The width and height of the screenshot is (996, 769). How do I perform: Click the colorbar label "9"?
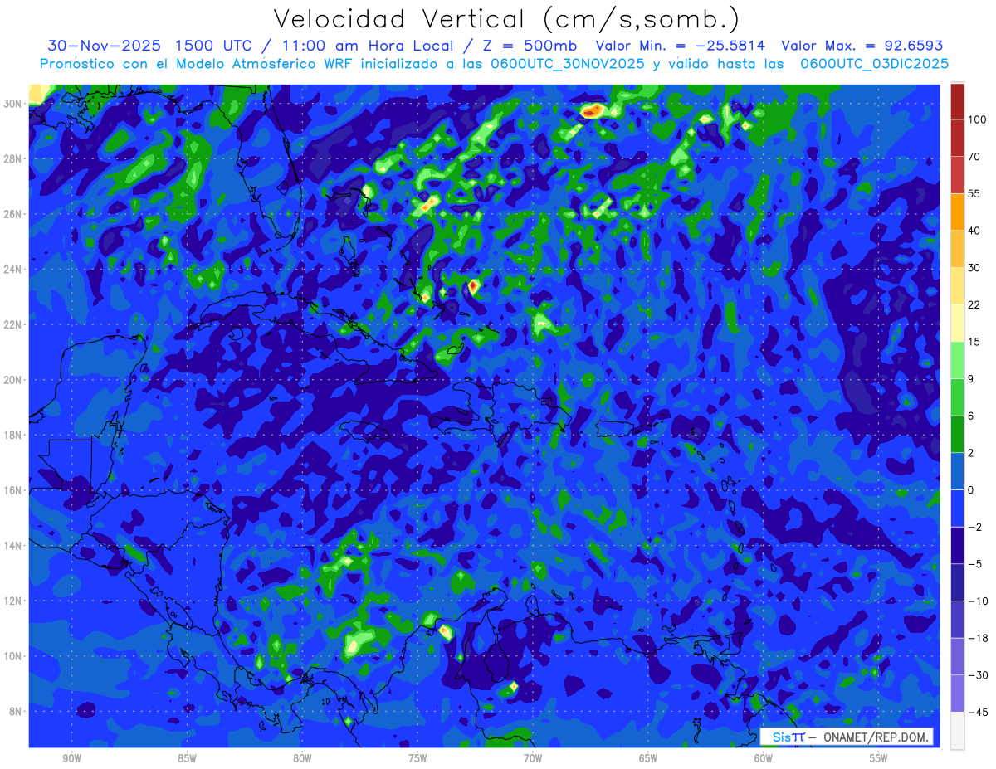point(971,379)
